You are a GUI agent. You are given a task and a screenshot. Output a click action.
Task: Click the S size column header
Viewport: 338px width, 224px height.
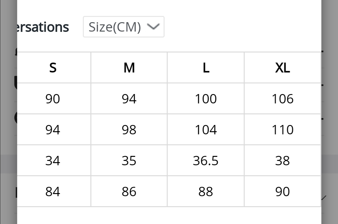point(53,68)
